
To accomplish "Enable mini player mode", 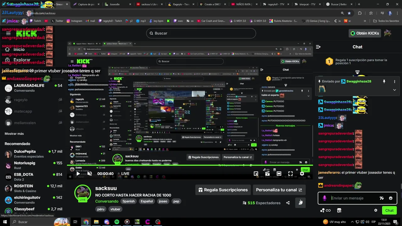I will coord(256,174).
